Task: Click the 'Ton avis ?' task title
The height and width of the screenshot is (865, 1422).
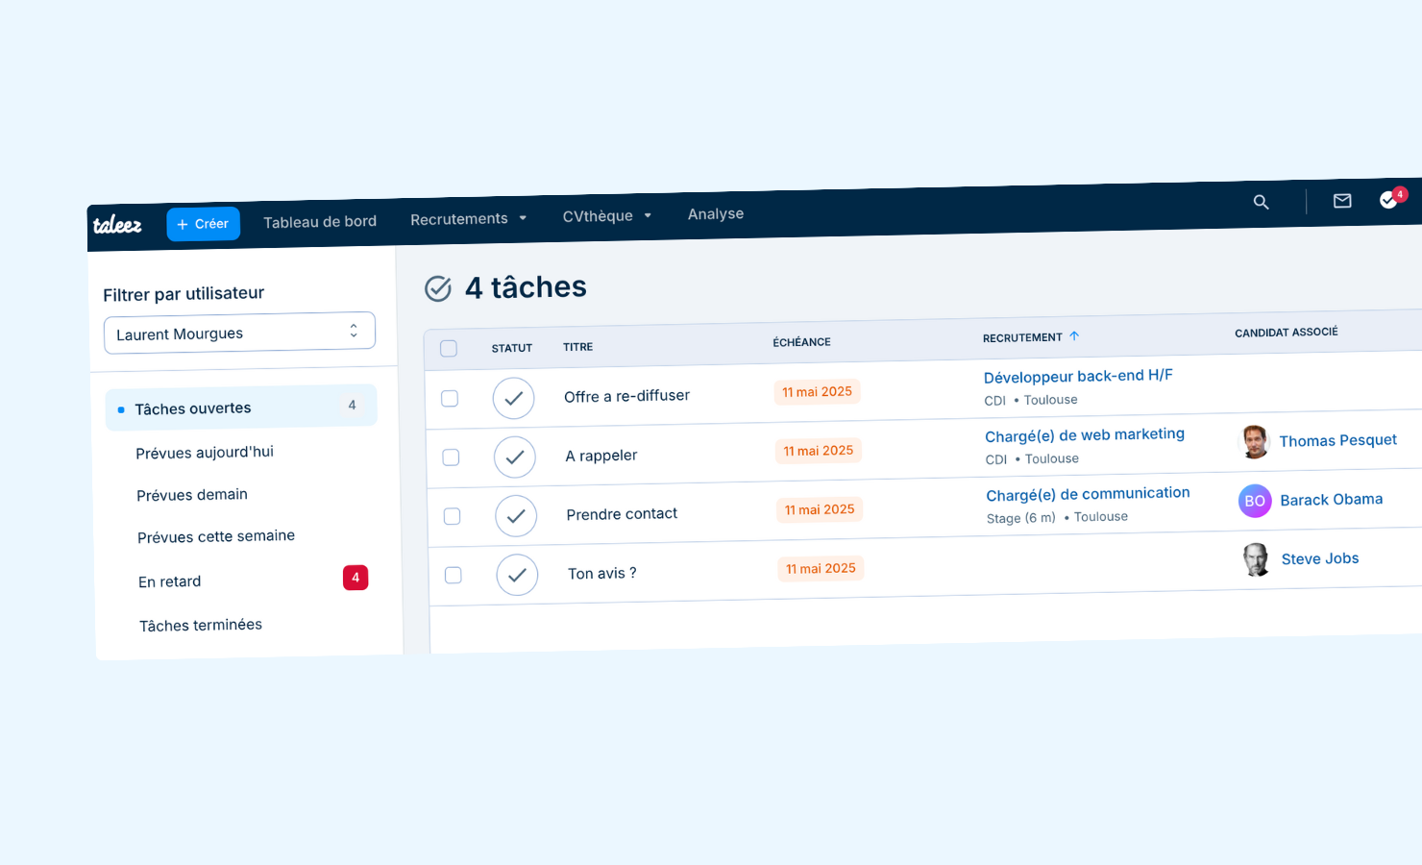Action: (602, 574)
